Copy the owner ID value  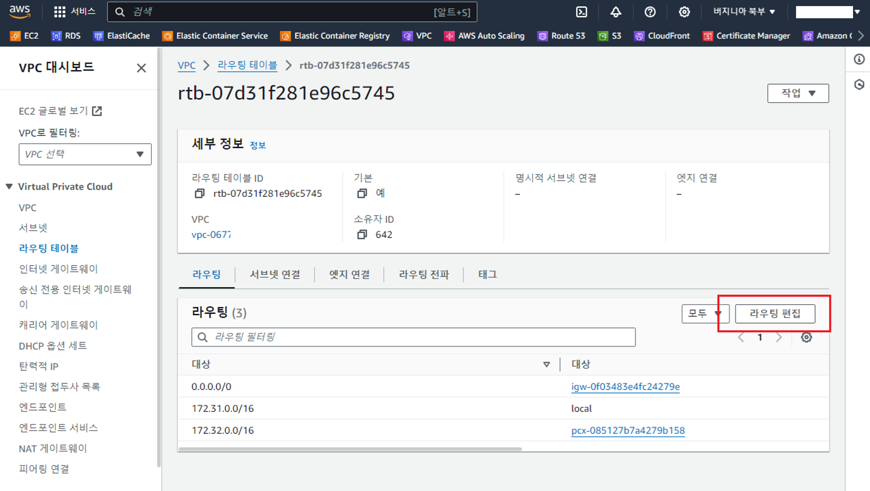click(x=361, y=235)
